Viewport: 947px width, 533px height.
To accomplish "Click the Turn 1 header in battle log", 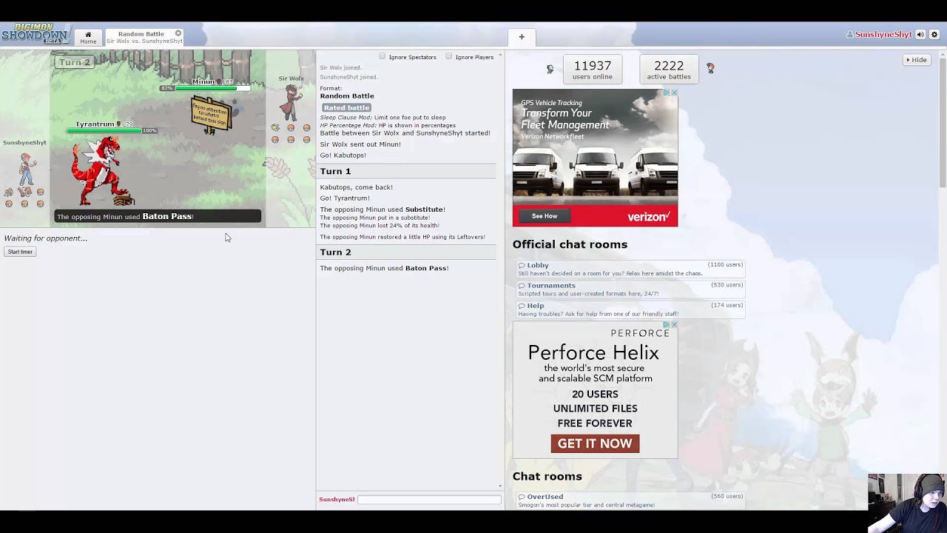I will pyautogui.click(x=408, y=171).
